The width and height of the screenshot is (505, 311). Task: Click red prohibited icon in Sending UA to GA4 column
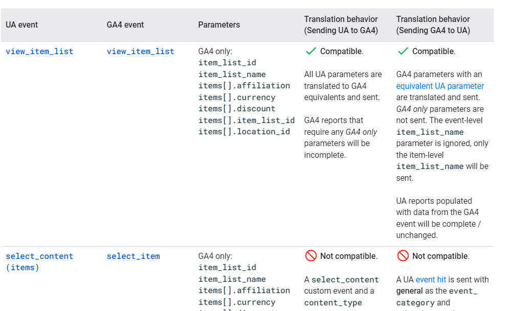pyautogui.click(x=311, y=256)
